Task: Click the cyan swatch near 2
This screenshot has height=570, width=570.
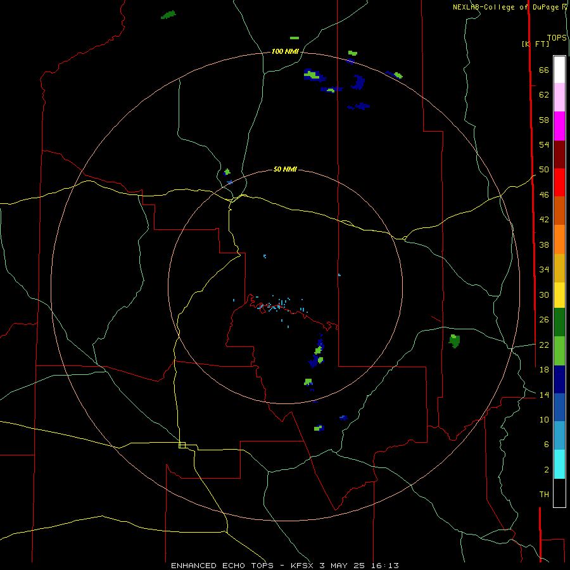Action: [559, 464]
